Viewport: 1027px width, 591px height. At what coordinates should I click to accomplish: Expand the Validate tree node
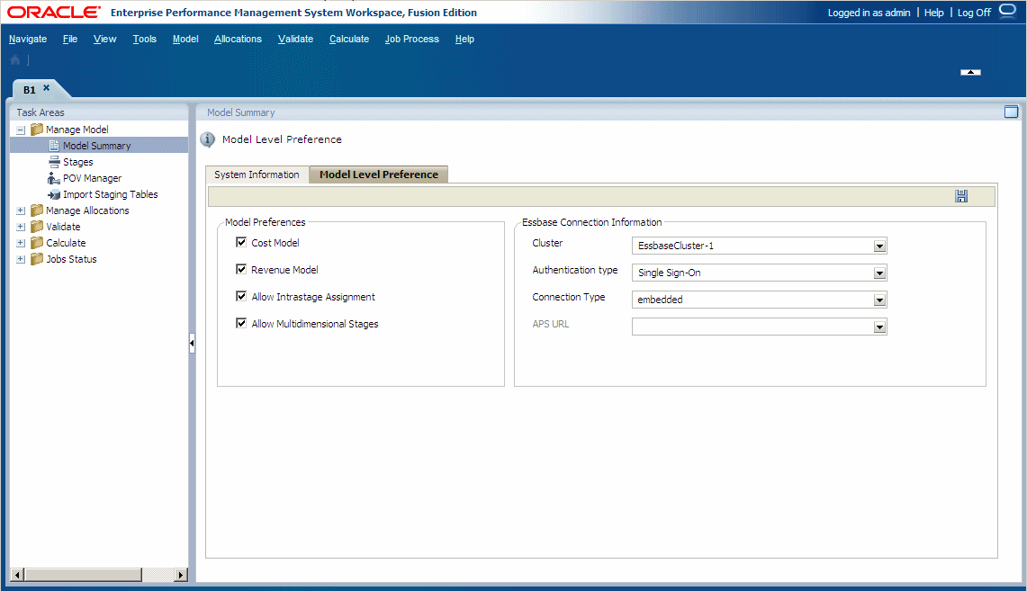point(20,226)
